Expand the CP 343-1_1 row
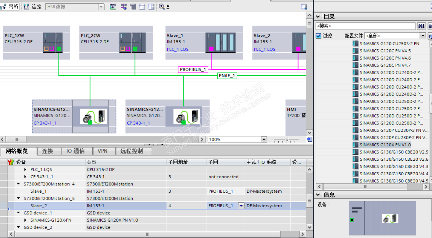Viewport: 432px width, 238px height. tap(26, 177)
